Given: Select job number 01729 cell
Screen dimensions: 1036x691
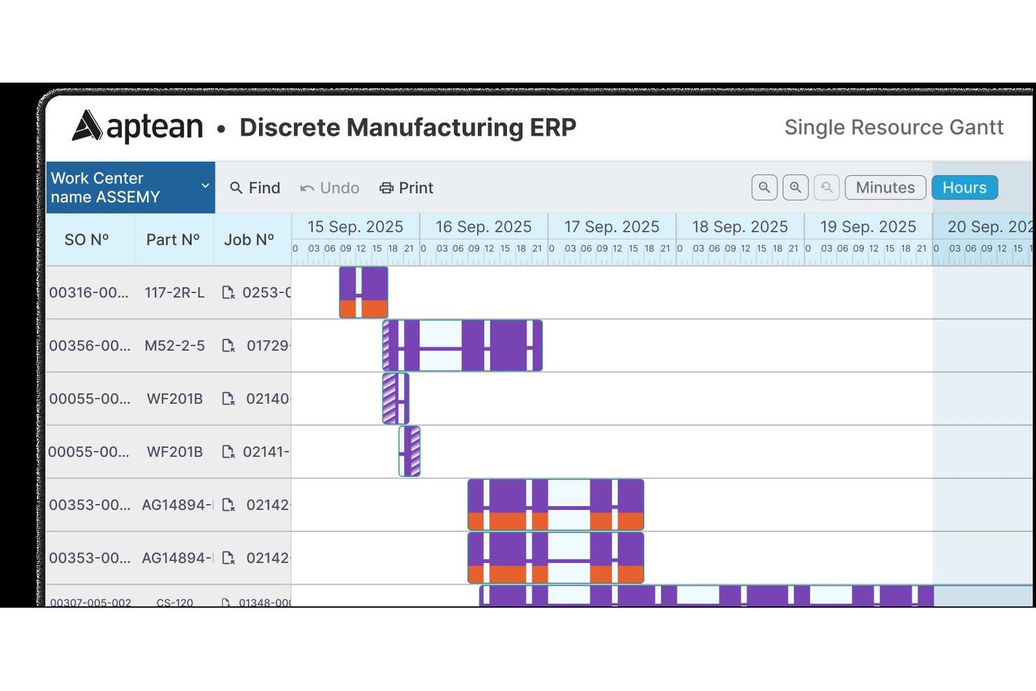Looking at the screenshot, I should 268,346.
